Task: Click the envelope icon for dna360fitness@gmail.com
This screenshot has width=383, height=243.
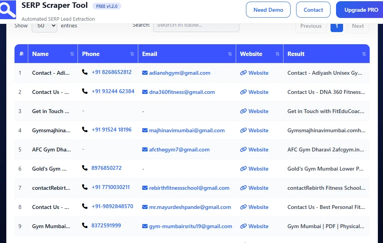Action: [144, 92]
